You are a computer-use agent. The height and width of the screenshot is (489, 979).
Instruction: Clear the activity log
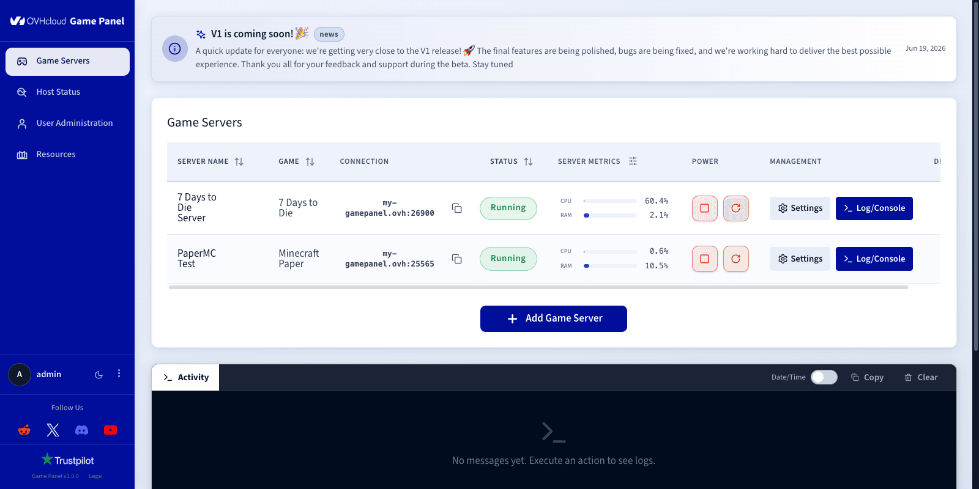tap(921, 378)
